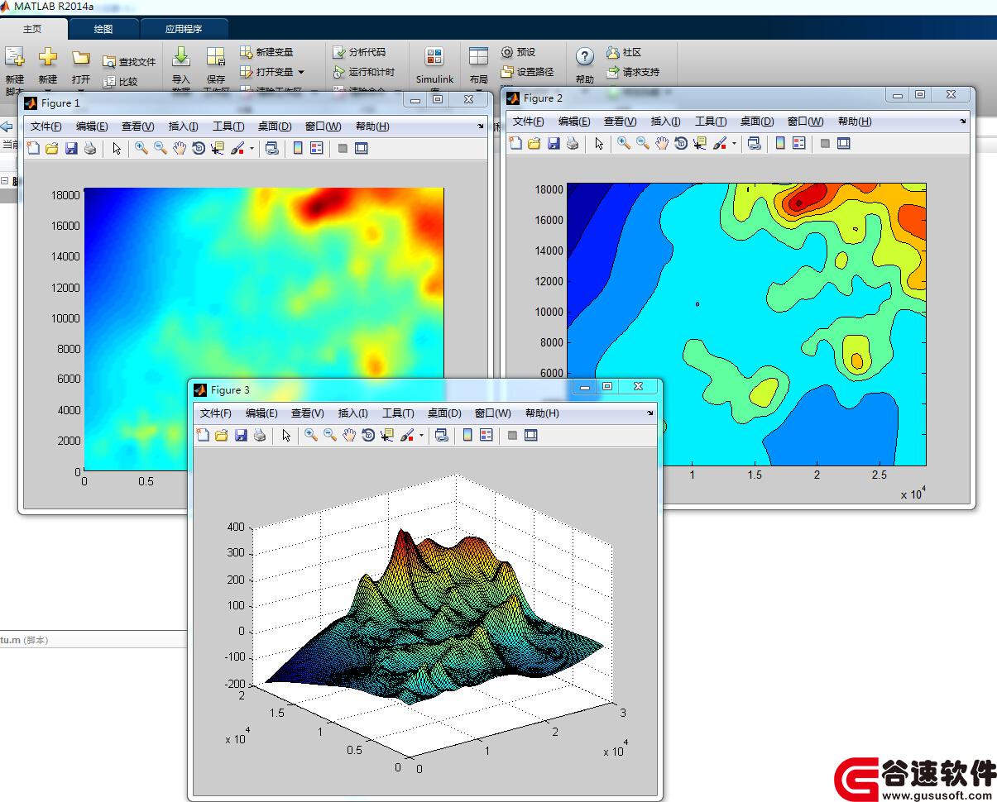
Task: Click Open File icon in Figure 2 toolbar
Action: (534, 144)
